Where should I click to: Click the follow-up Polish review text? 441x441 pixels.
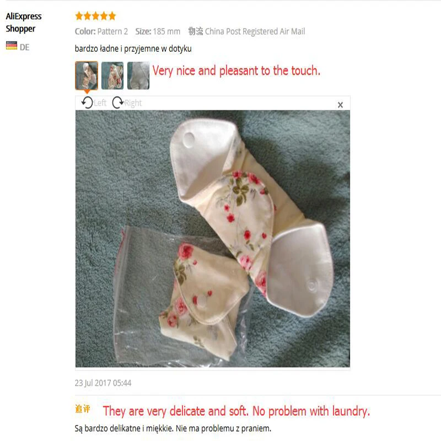(x=173, y=428)
